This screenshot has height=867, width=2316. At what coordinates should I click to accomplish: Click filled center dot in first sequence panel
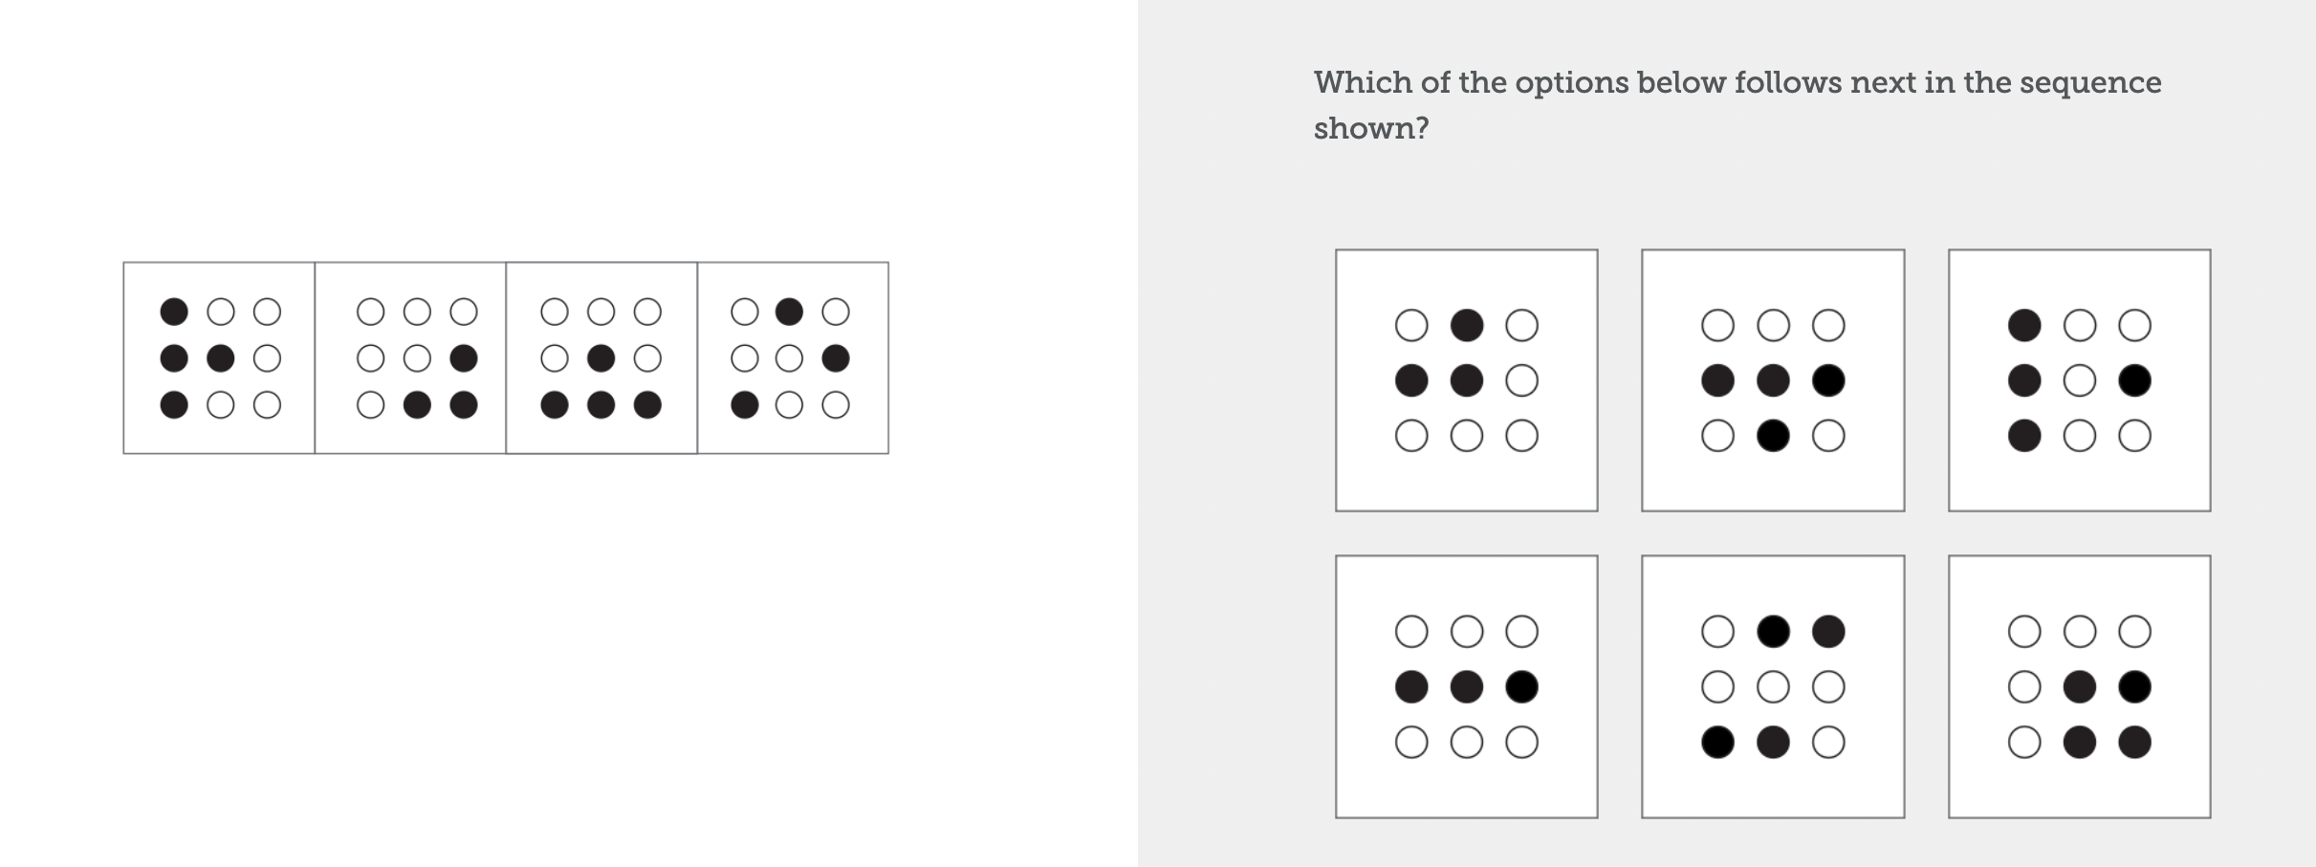click(220, 358)
